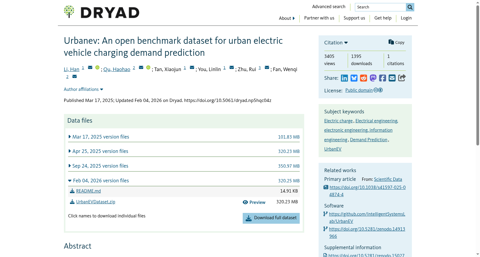The image size is (480, 257).
Task: Click UrbanEVDataset.zip download icon
Action: [72, 202]
